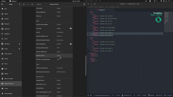The height and width of the screenshot is (97, 173).
Task: Edit the Decrease text size shortcut
Action: 54,80
